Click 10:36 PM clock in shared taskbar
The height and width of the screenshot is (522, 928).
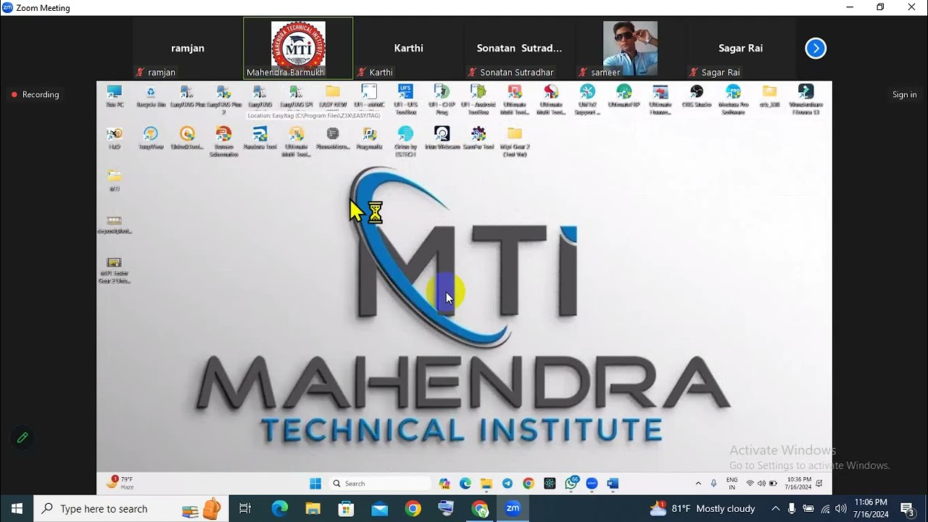[x=798, y=484]
